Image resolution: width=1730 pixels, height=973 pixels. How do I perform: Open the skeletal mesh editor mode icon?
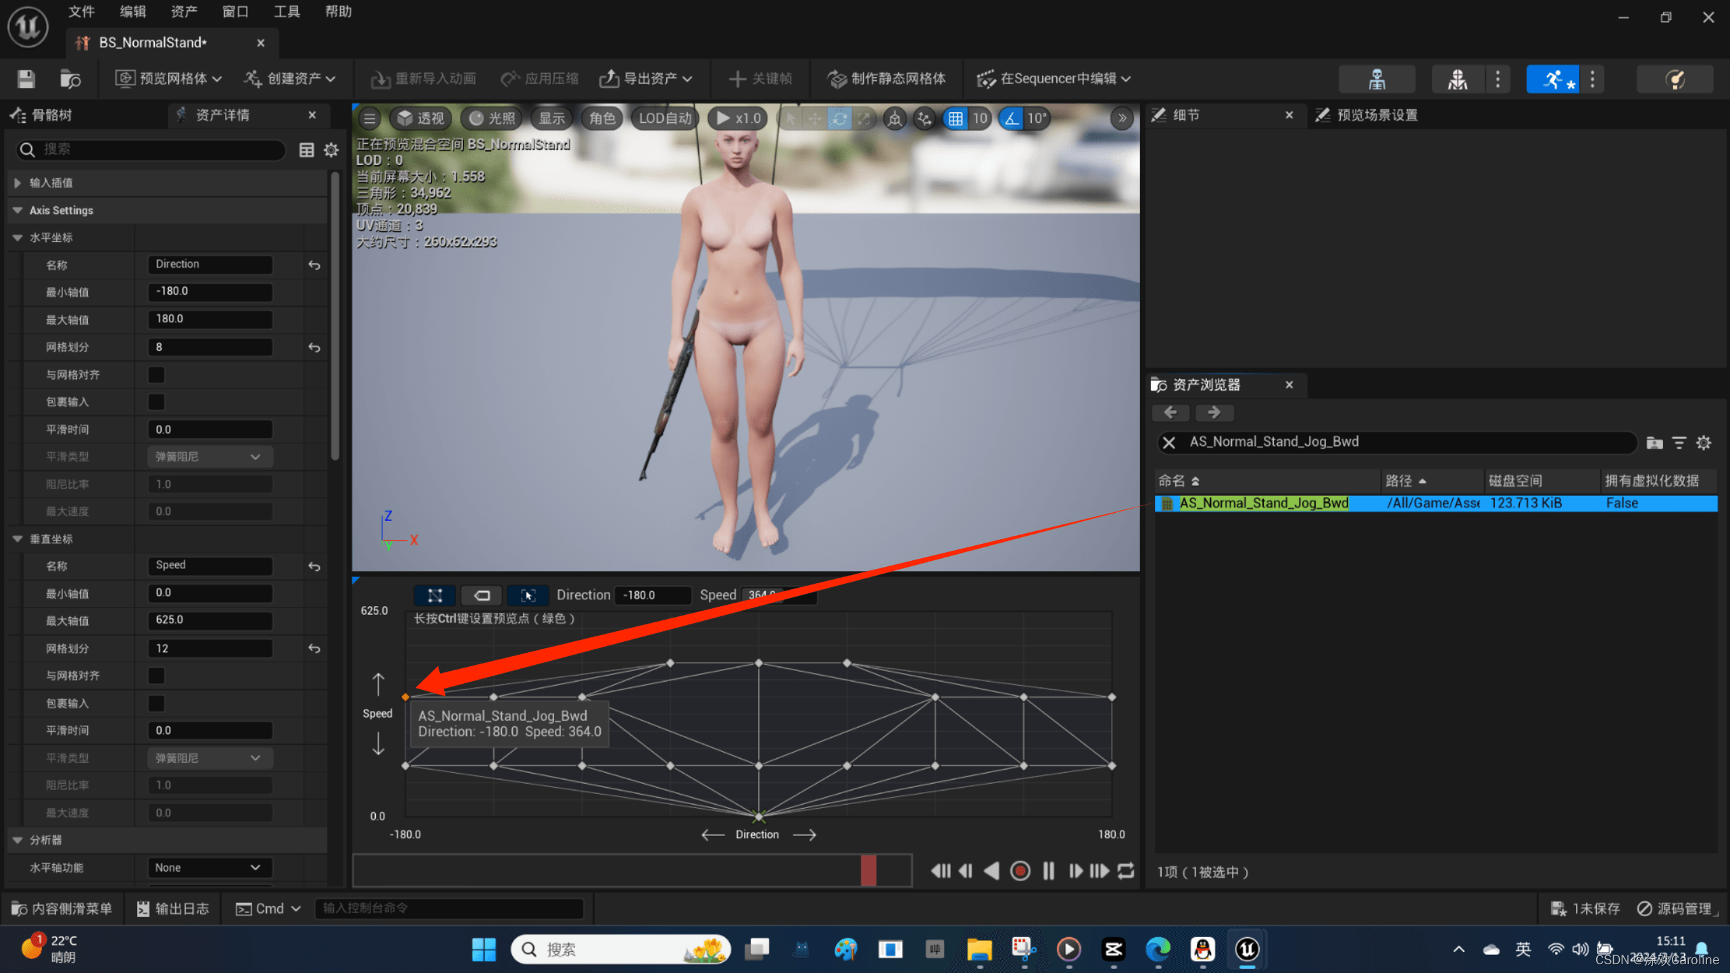[x=1458, y=79]
